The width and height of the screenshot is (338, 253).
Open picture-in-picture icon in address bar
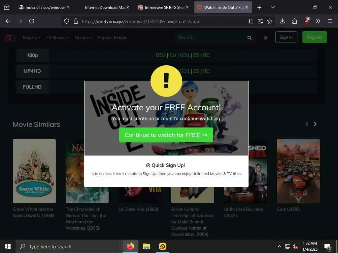pos(260,21)
